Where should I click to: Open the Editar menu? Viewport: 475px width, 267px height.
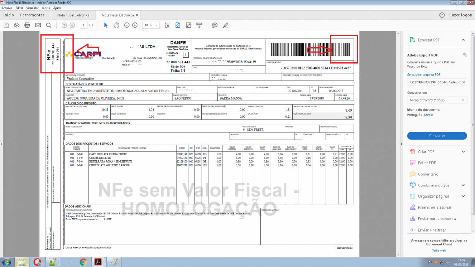click(19, 8)
